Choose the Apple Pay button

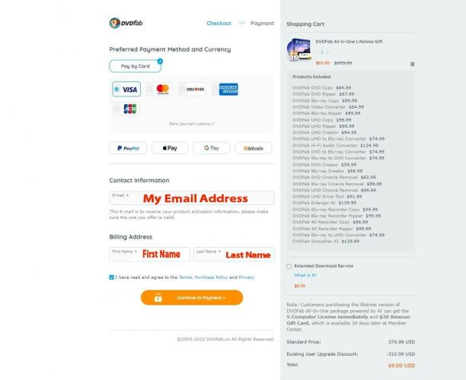pyautogui.click(x=170, y=148)
